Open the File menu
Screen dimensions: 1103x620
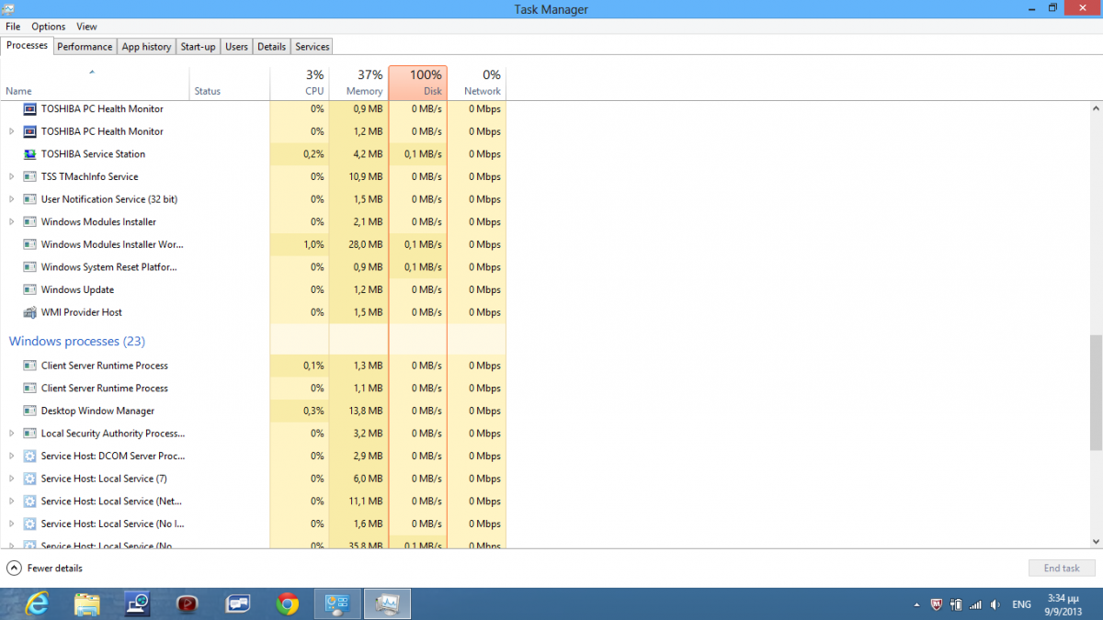click(13, 27)
